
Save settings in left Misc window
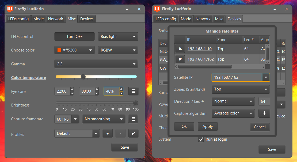point(125,147)
